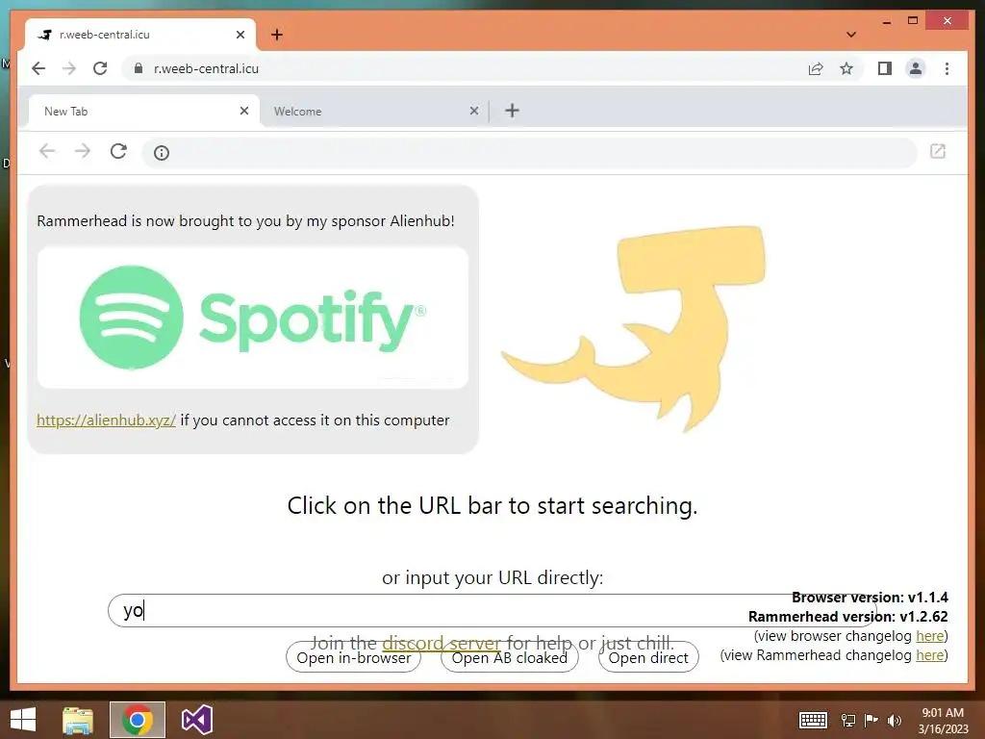The height and width of the screenshot is (739, 985).
Task: Click the 'Rammerhead version: v1.2.62' text
Action: coord(848,617)
